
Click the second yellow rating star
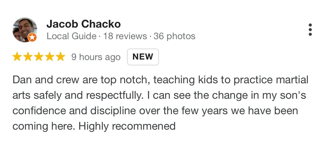(28, 57)
